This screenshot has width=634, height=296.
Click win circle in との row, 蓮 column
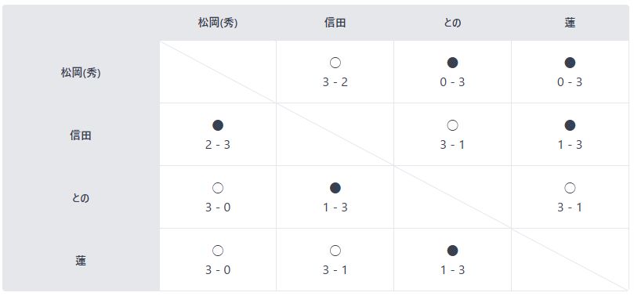tap(570, 188)
